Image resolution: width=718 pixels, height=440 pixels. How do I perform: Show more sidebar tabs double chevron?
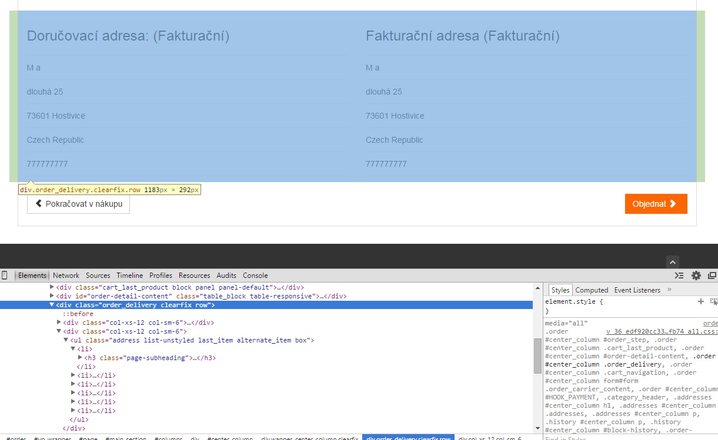point(669,290)
